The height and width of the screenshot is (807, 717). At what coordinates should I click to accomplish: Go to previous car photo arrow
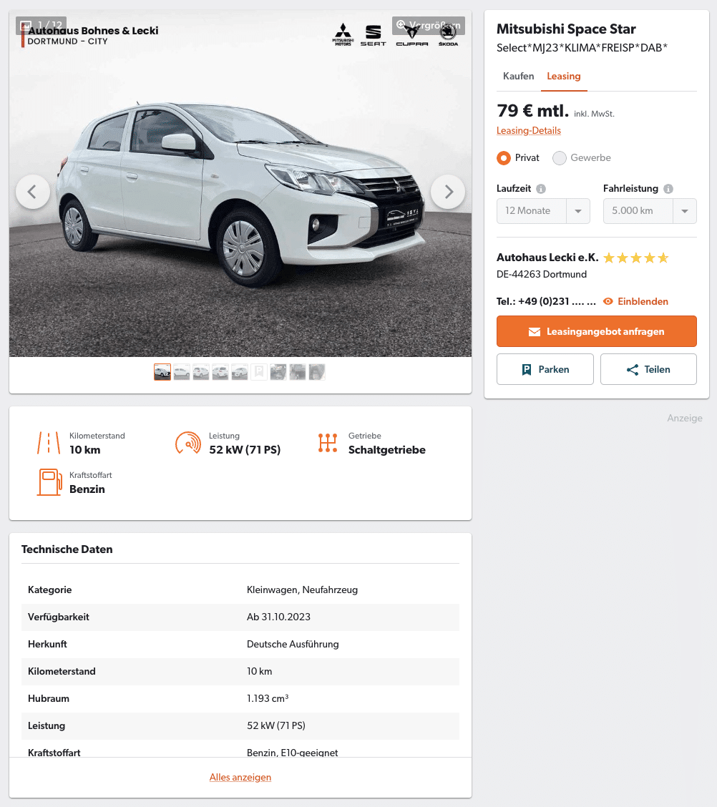point(33,192)
